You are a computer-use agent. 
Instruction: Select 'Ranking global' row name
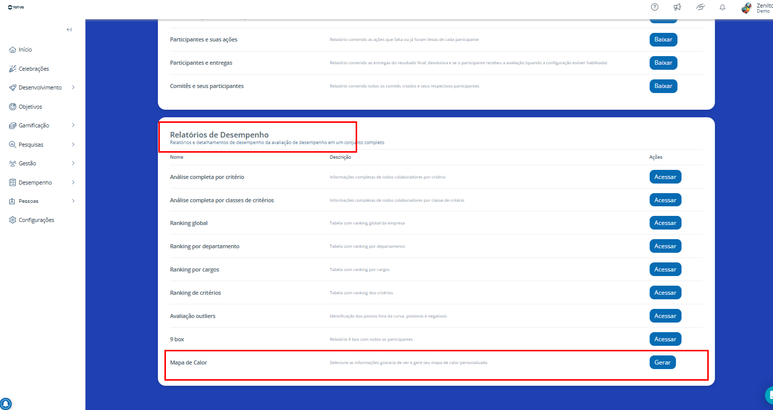coord(189,223)
